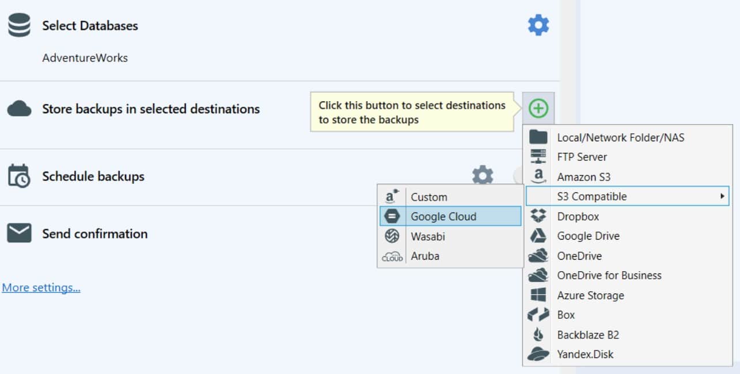Viewport: 740px width, 374px height.
Task: Choose Wasabi from the submenu
Action: click(x=429, y=236)
